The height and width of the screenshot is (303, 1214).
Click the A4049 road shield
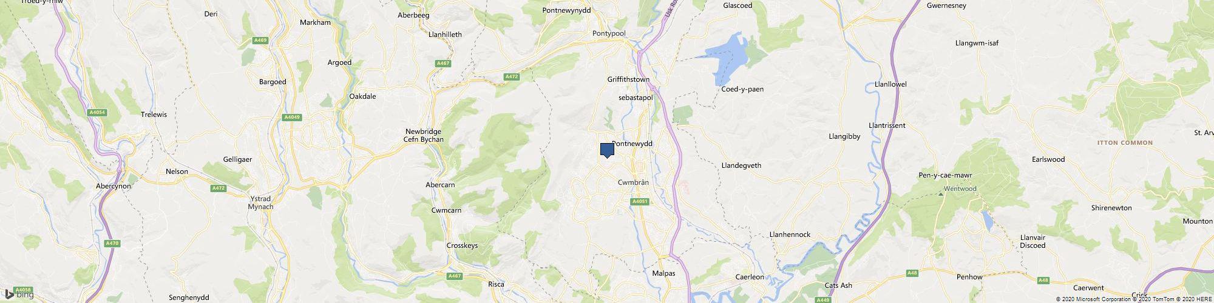(x=293, y=118)
